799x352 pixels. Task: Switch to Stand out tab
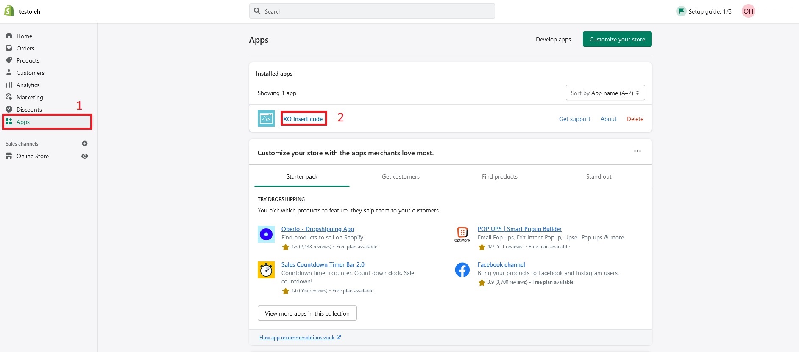[599, 176]
